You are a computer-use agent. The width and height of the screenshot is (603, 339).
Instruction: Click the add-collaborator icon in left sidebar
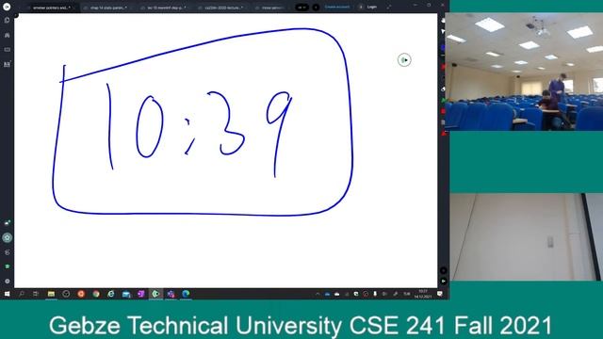pyautogui.click(x=7, y=223)
